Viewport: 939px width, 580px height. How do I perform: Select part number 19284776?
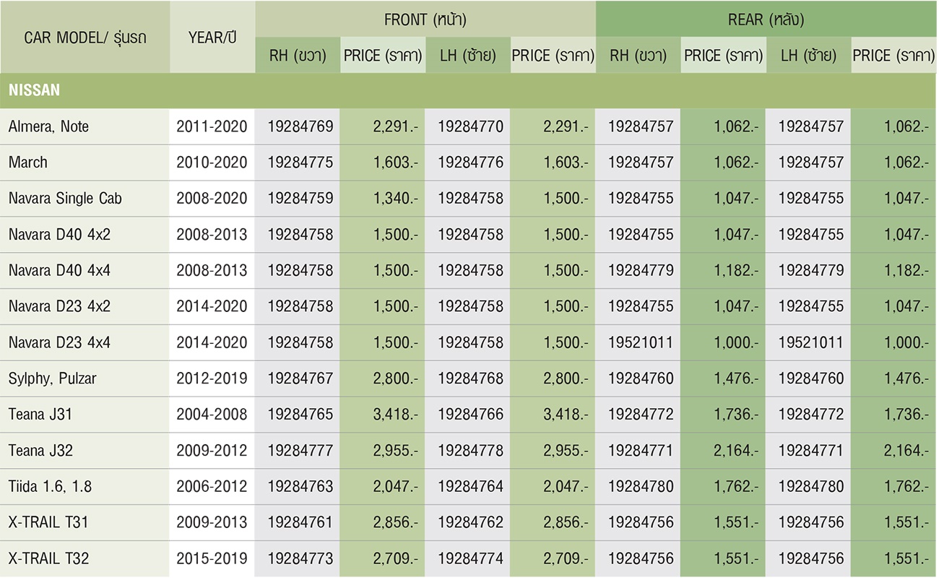coord(471,163)
